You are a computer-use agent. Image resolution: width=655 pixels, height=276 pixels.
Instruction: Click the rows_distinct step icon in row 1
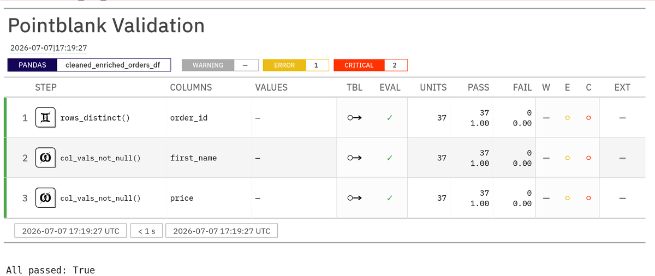coord(45,117)
